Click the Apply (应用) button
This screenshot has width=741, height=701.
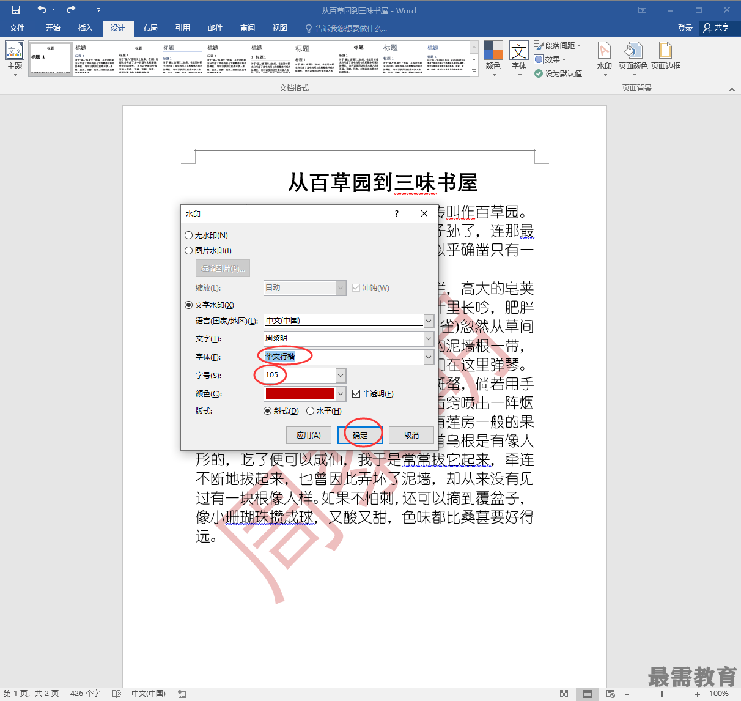[309, 435]
